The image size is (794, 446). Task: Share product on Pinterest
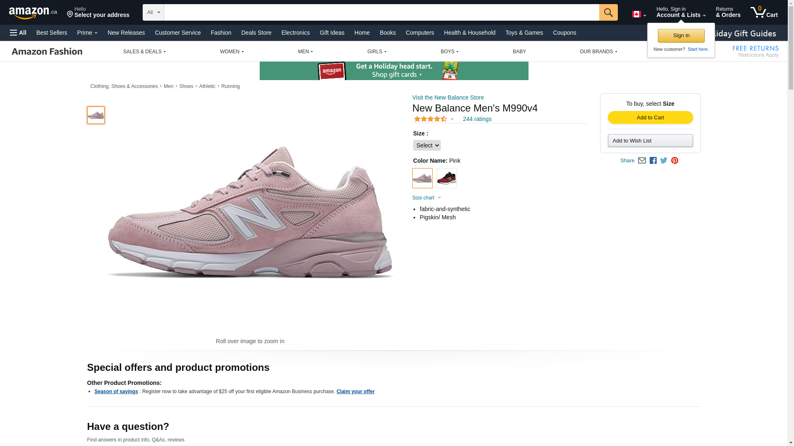pos(674,161)
